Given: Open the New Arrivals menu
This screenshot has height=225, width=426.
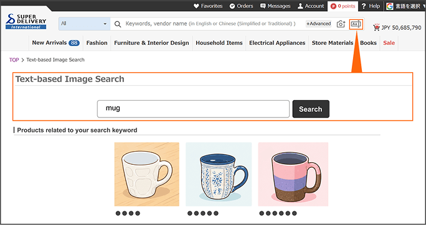Looking at the screenshot, I should point(55,43).
